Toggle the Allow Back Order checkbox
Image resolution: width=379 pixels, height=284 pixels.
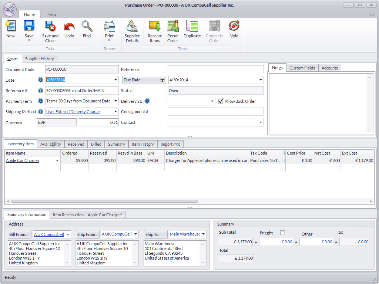tap(221, 101)
